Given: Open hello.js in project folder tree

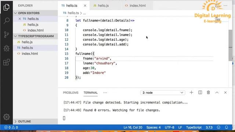Looking at the screenshot, I should [35, 42].
